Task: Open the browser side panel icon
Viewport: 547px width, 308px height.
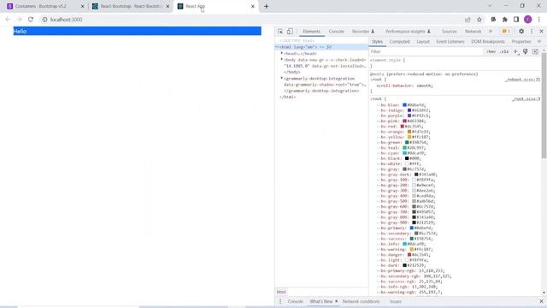Action: pos(516,20)
